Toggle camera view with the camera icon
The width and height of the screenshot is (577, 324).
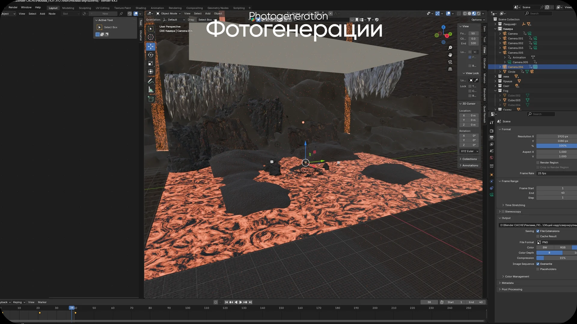450,62
